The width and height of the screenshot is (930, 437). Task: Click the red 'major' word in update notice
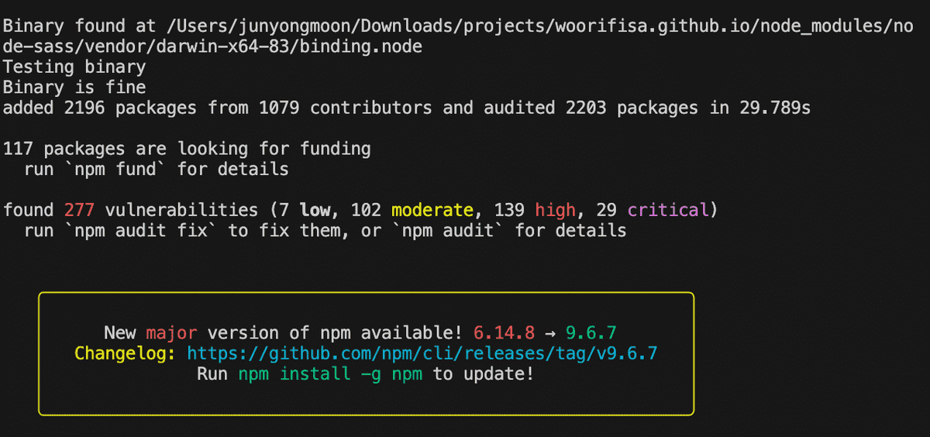click(x=171, y=333)
